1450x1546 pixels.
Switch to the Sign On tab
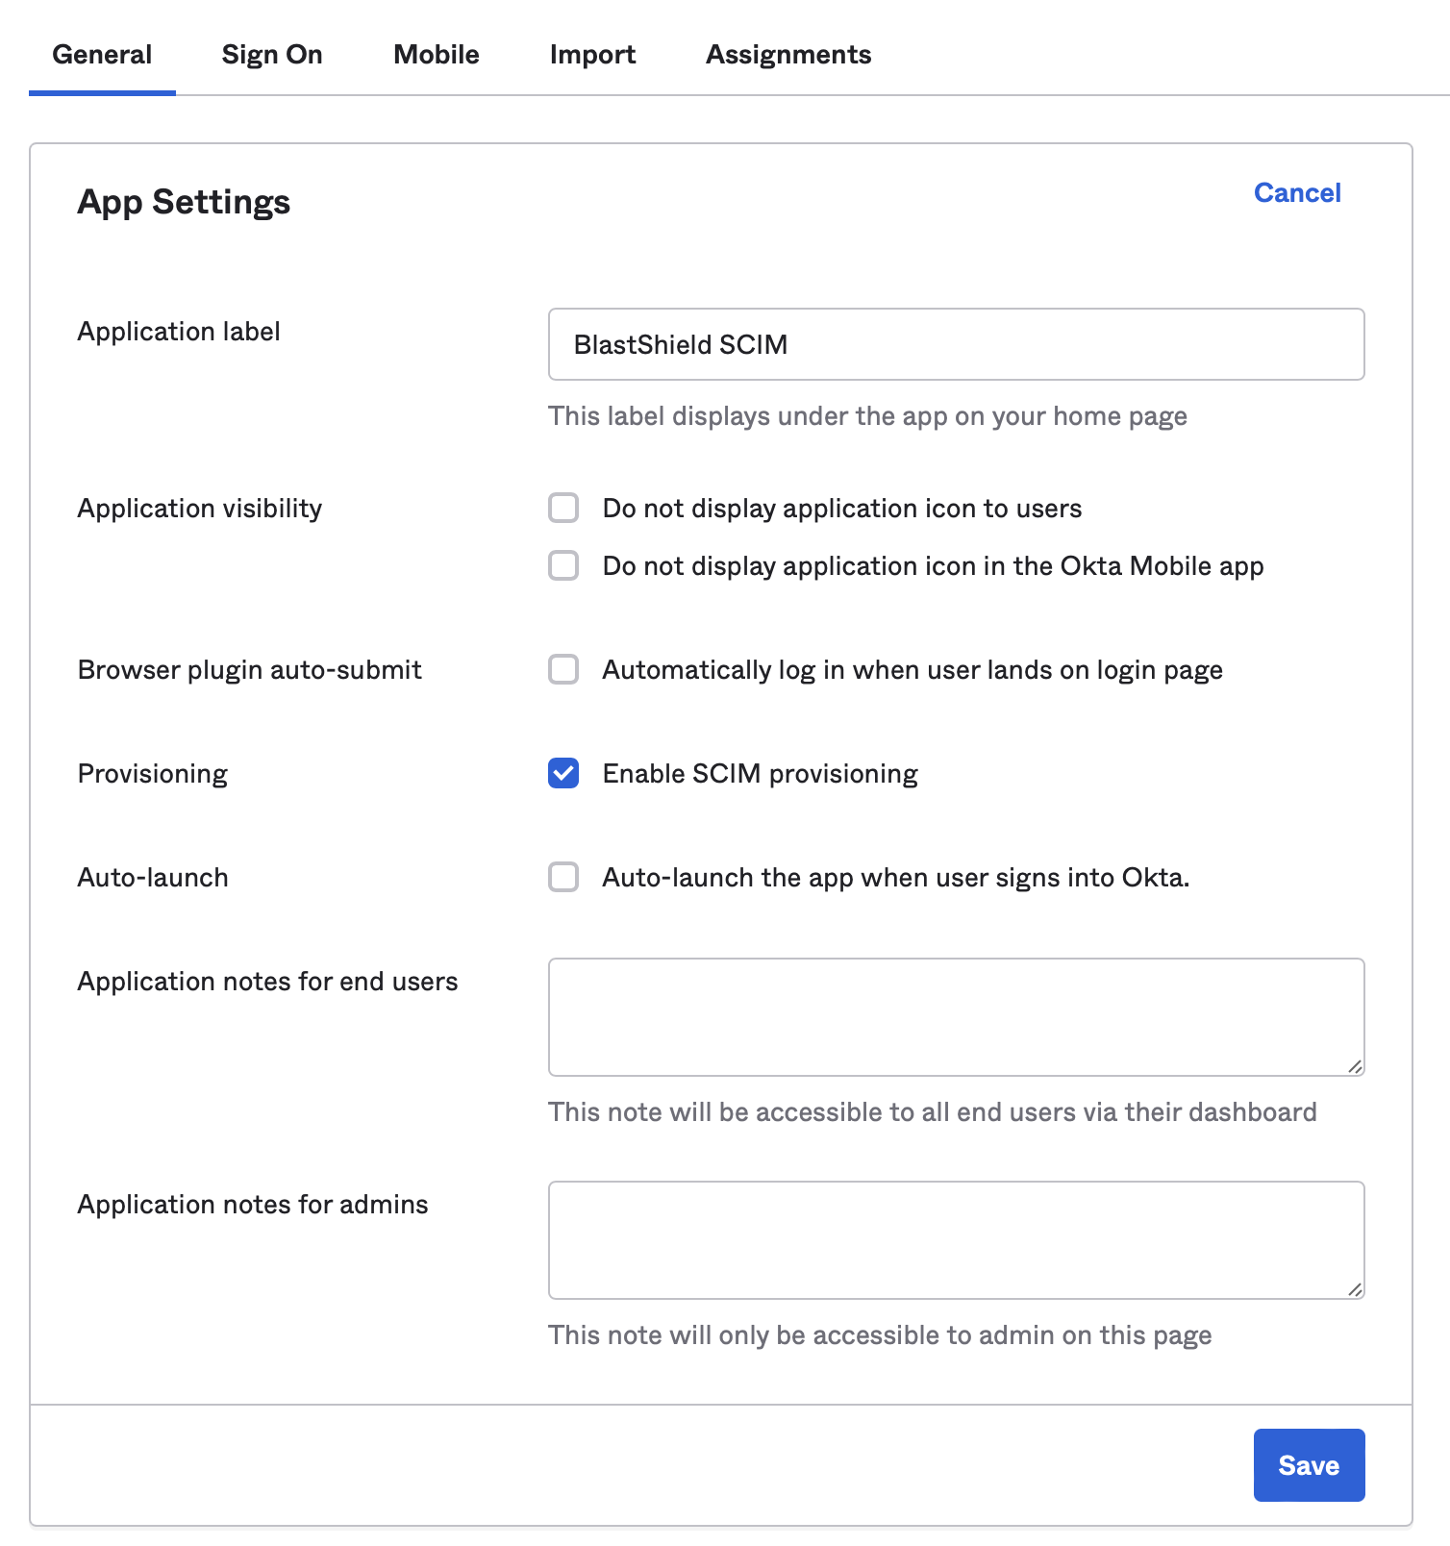point(271,55)
